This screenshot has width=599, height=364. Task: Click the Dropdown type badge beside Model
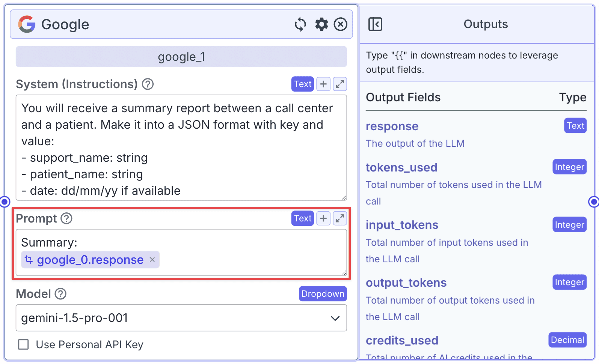point(323,294)
